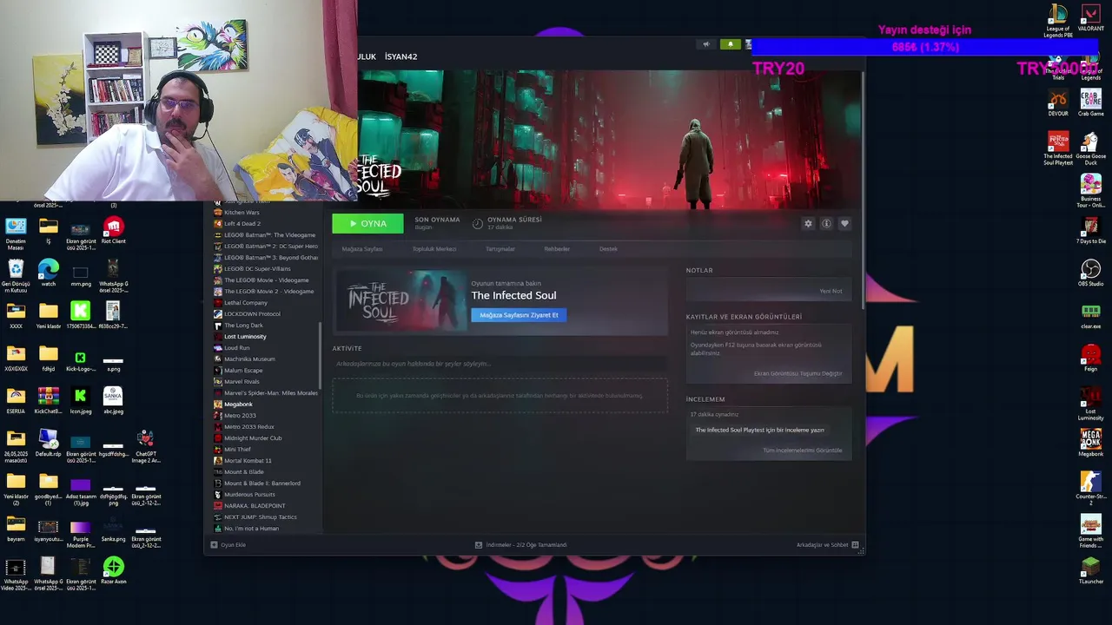Click the League of Legends PBE desktop icon
Screen dimensions: 1112x625
(1058, 21)
